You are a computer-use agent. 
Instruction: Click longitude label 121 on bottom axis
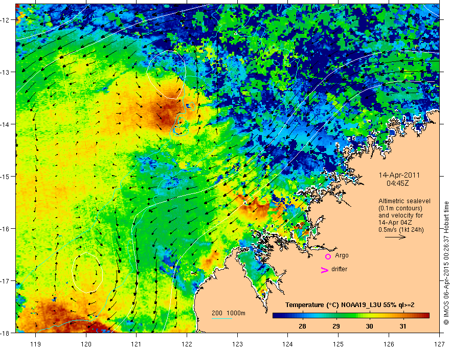137,344
